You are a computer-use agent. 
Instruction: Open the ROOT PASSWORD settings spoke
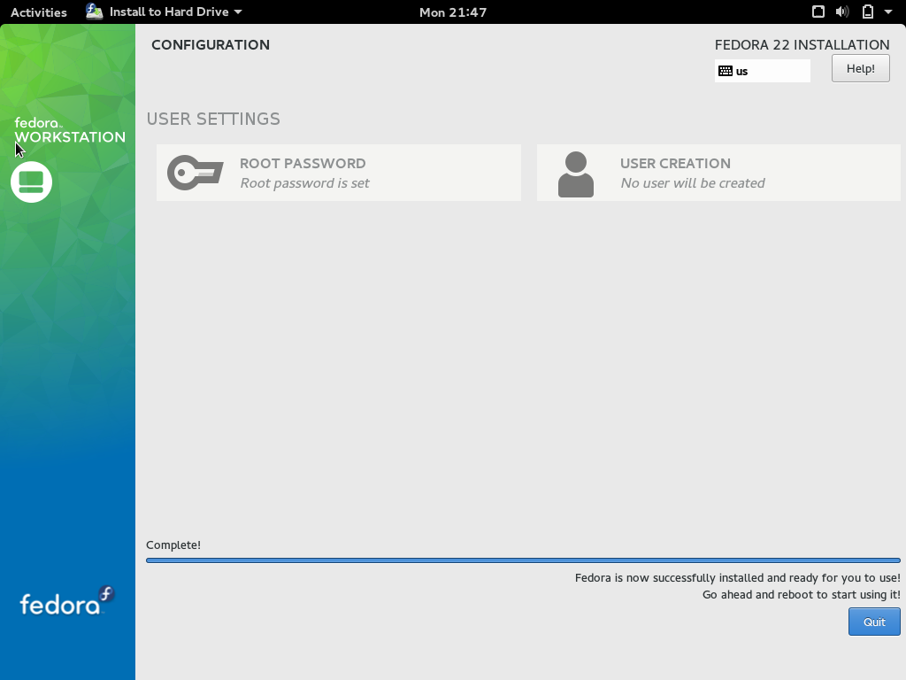click(x=339, y=173)
